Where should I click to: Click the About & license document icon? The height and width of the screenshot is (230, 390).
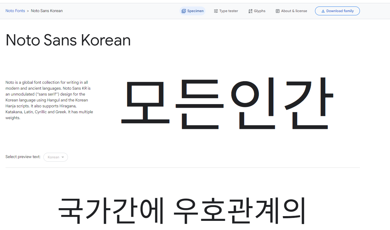pos(278,11)
